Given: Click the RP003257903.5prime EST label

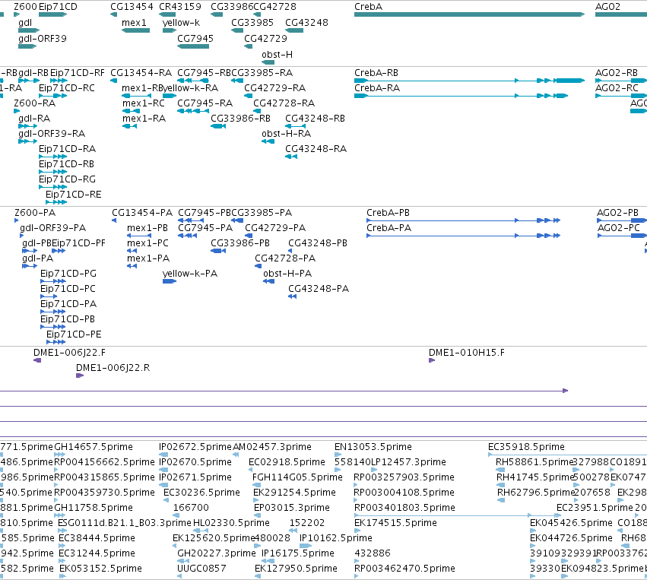Looking at the screenshot, I should coord(404,477).
